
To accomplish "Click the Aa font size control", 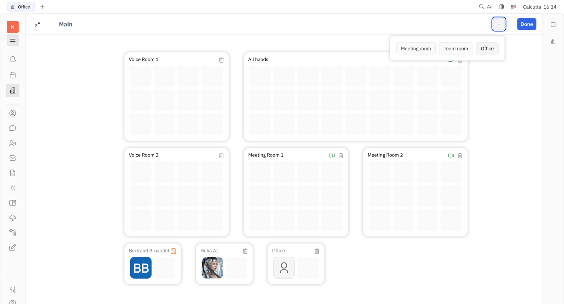I will pyautogui.click(x=490, y=7).
